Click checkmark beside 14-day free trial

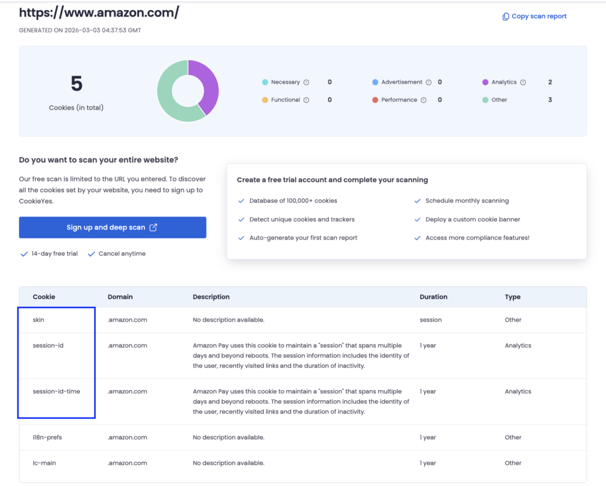click(24, 254)
